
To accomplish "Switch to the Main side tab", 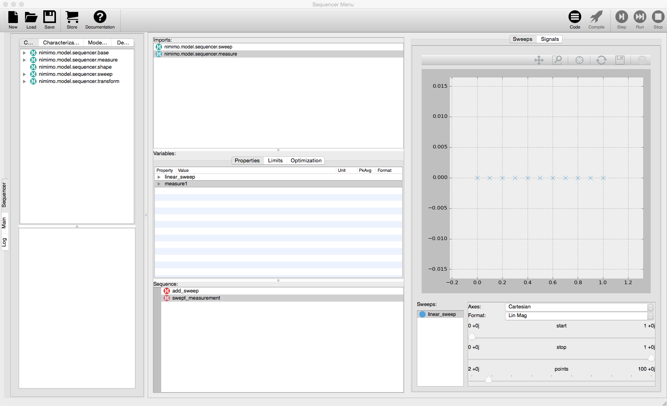I will [x=4, y=223].
